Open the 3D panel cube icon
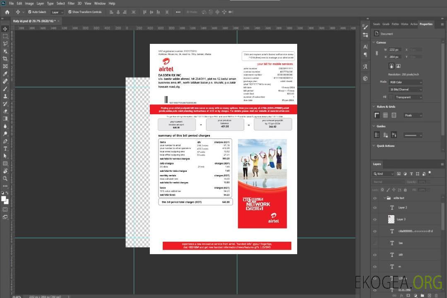This screenshot has width=447, height=298. [365, 78]
